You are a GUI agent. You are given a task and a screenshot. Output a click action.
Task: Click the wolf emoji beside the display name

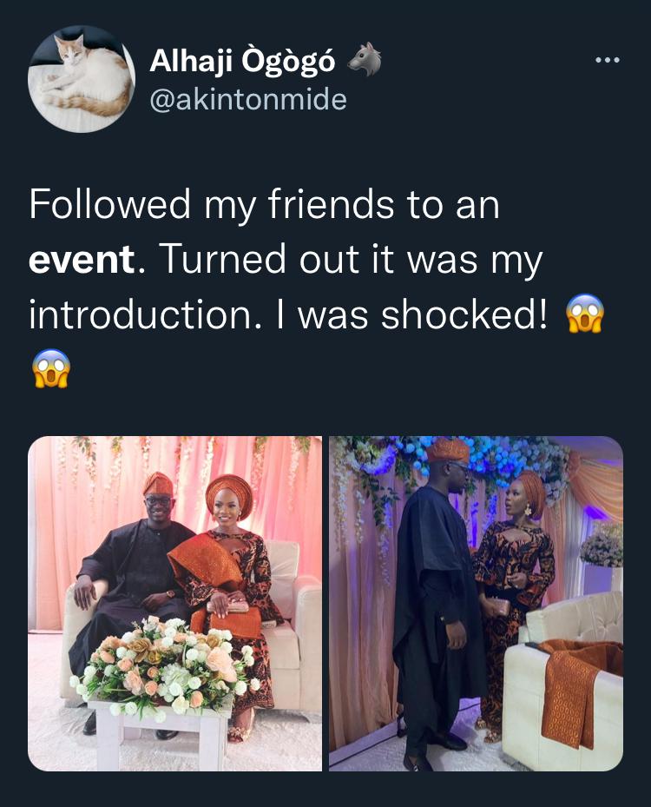point(363,59)
